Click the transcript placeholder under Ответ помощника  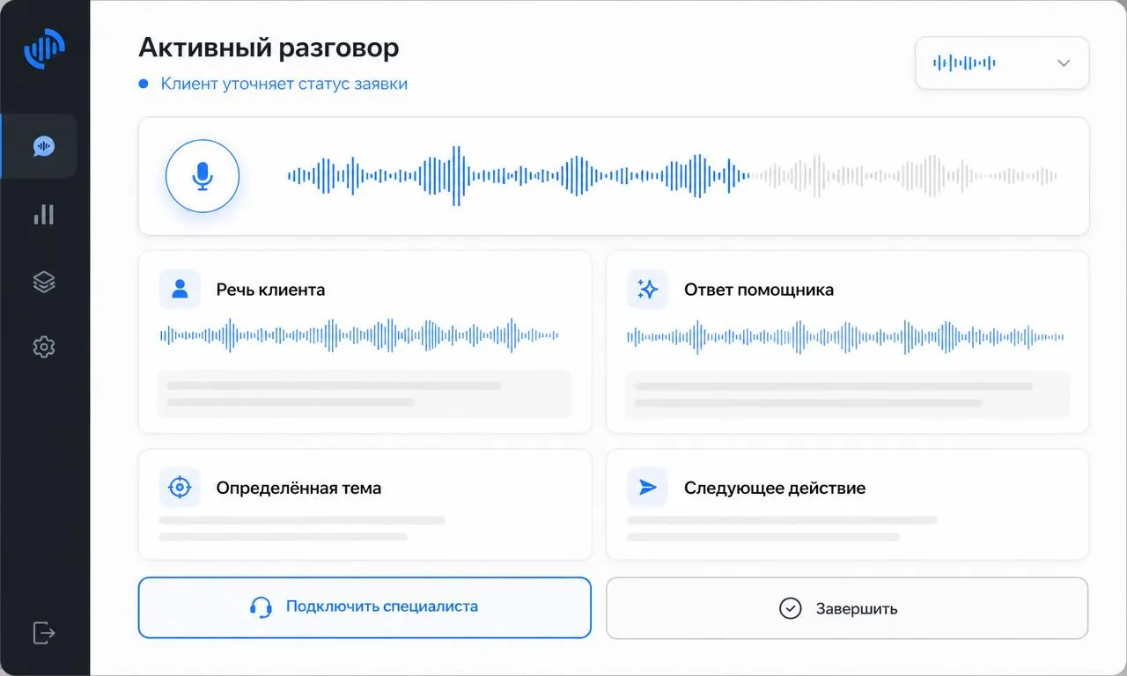[x=848, y=393]
